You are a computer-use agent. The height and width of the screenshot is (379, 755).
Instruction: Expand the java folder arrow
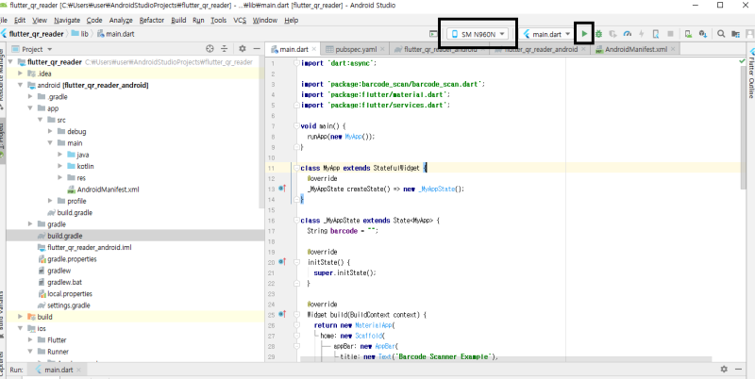point(60,155)
